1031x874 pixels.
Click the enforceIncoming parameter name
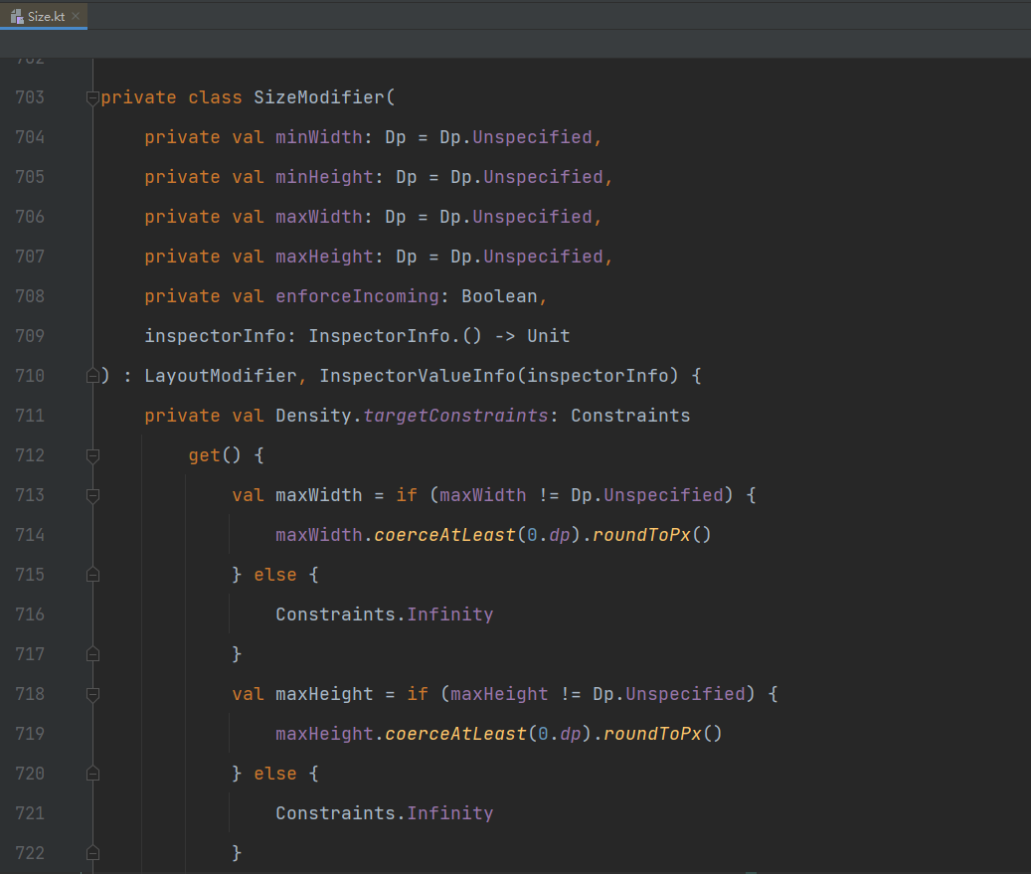[x=357, y=296]
